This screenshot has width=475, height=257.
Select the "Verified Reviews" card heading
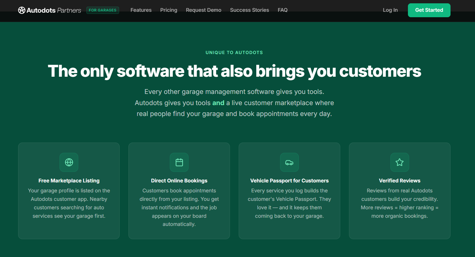[400, 181]
